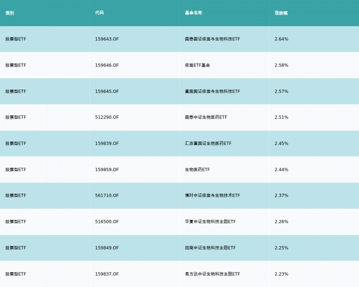
Task: Open 博时中证疫苗与生物技术ETF entry
Action: coord(212,196)
